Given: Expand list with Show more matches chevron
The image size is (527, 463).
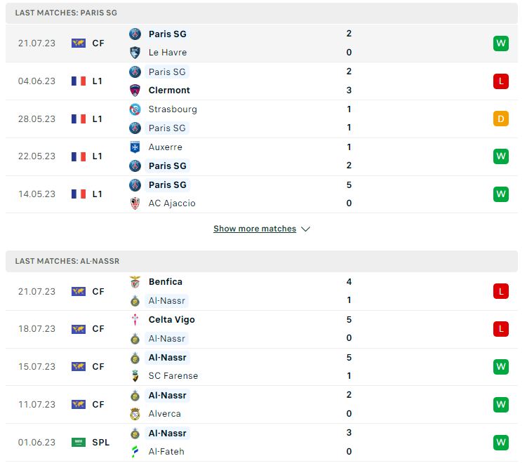Looking at the screenshot, I should [x=305, y=229].
